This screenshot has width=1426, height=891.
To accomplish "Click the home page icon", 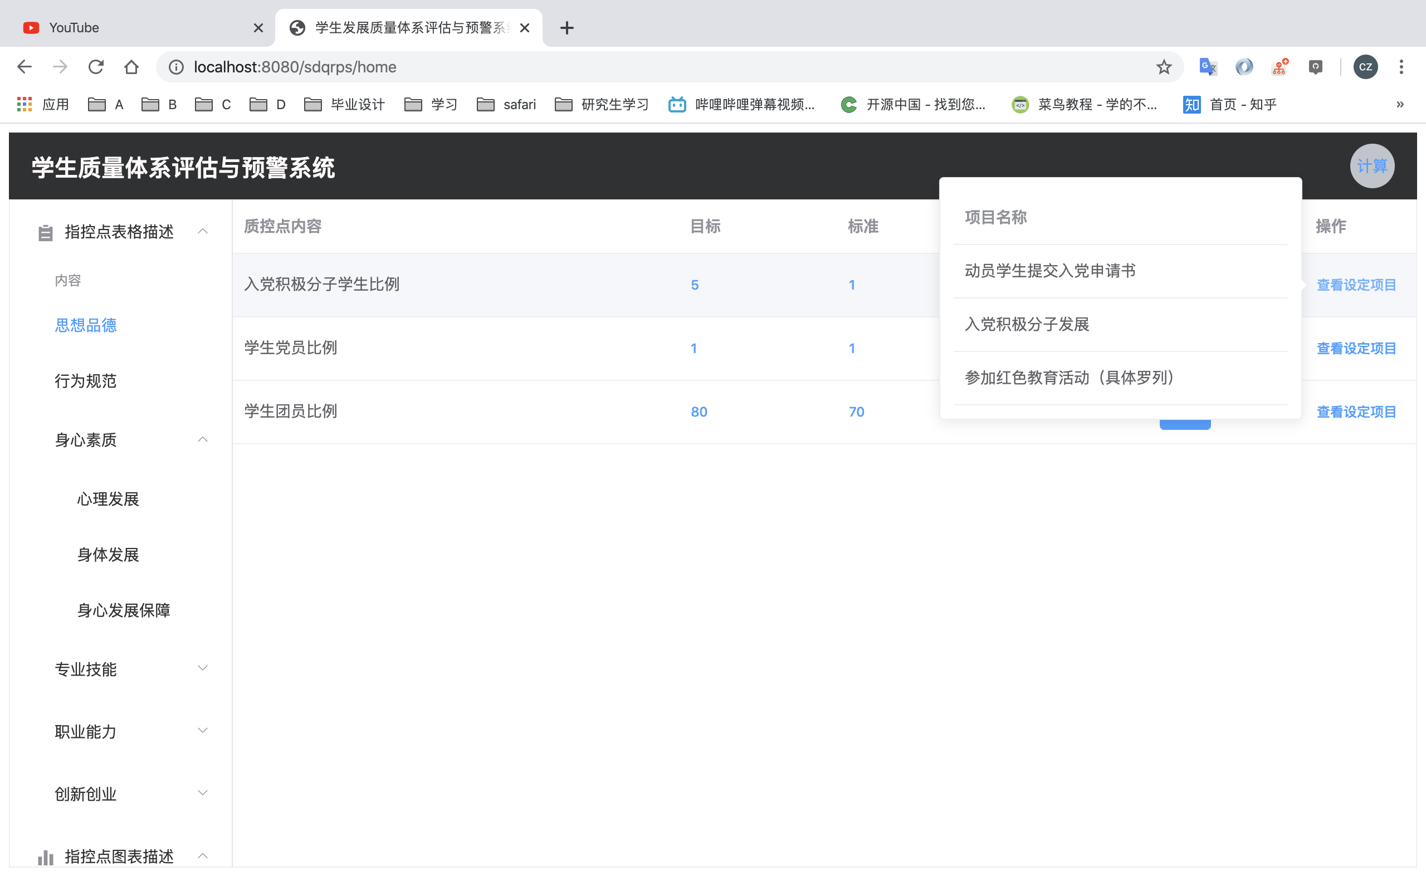I will (131, 67).
